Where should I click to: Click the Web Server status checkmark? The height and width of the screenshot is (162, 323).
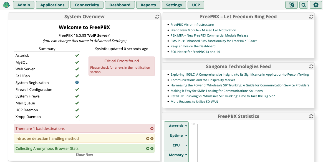77,69
